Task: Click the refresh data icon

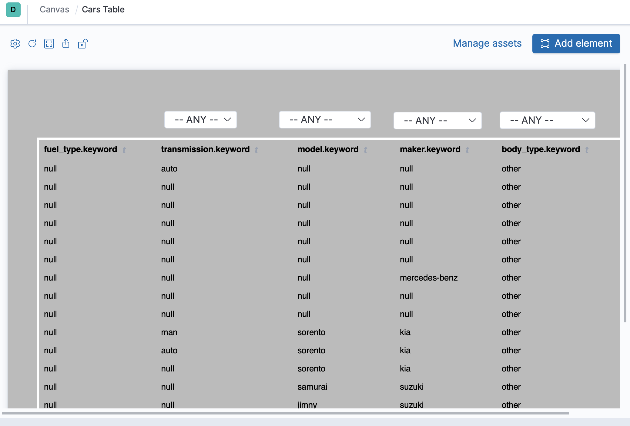Action: pyautogui.click(x=32, y=44)
